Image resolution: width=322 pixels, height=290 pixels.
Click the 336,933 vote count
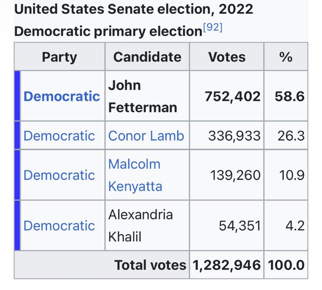click(234, 136)
